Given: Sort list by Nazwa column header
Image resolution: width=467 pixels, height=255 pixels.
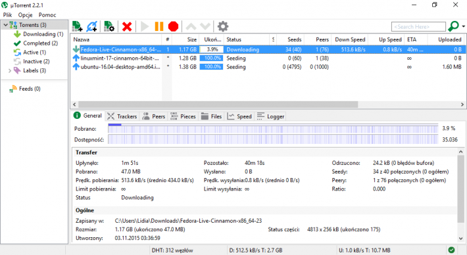Looking at the screenshot, I should click(x=116, y=39).
